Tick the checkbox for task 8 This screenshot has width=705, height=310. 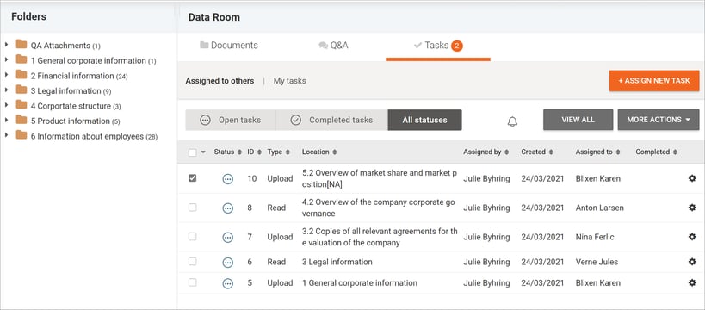point(193,208)
